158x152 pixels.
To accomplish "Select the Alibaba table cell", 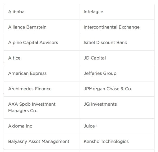I will [x=42, y=12].
